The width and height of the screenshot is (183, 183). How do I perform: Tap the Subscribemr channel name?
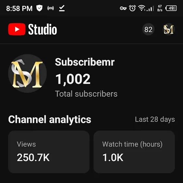(85, 62)
